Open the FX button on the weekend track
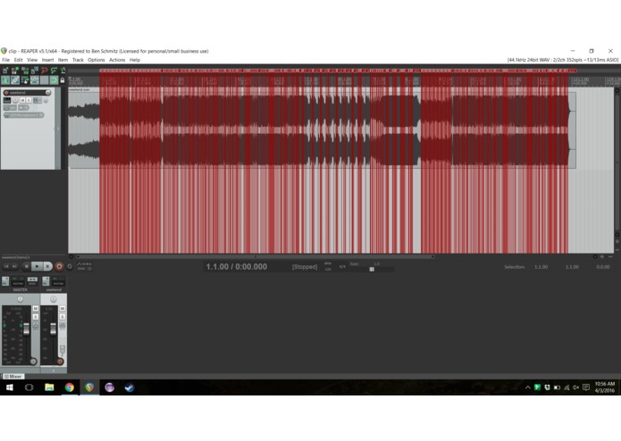Screen dimensions: 621x441 pos(38,100)
